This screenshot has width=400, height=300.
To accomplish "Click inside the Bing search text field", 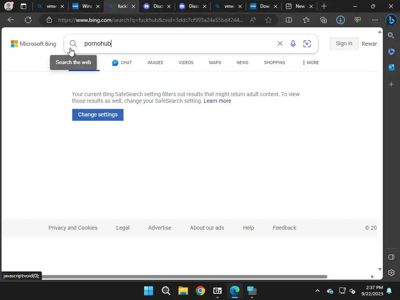I will (179, 44).
